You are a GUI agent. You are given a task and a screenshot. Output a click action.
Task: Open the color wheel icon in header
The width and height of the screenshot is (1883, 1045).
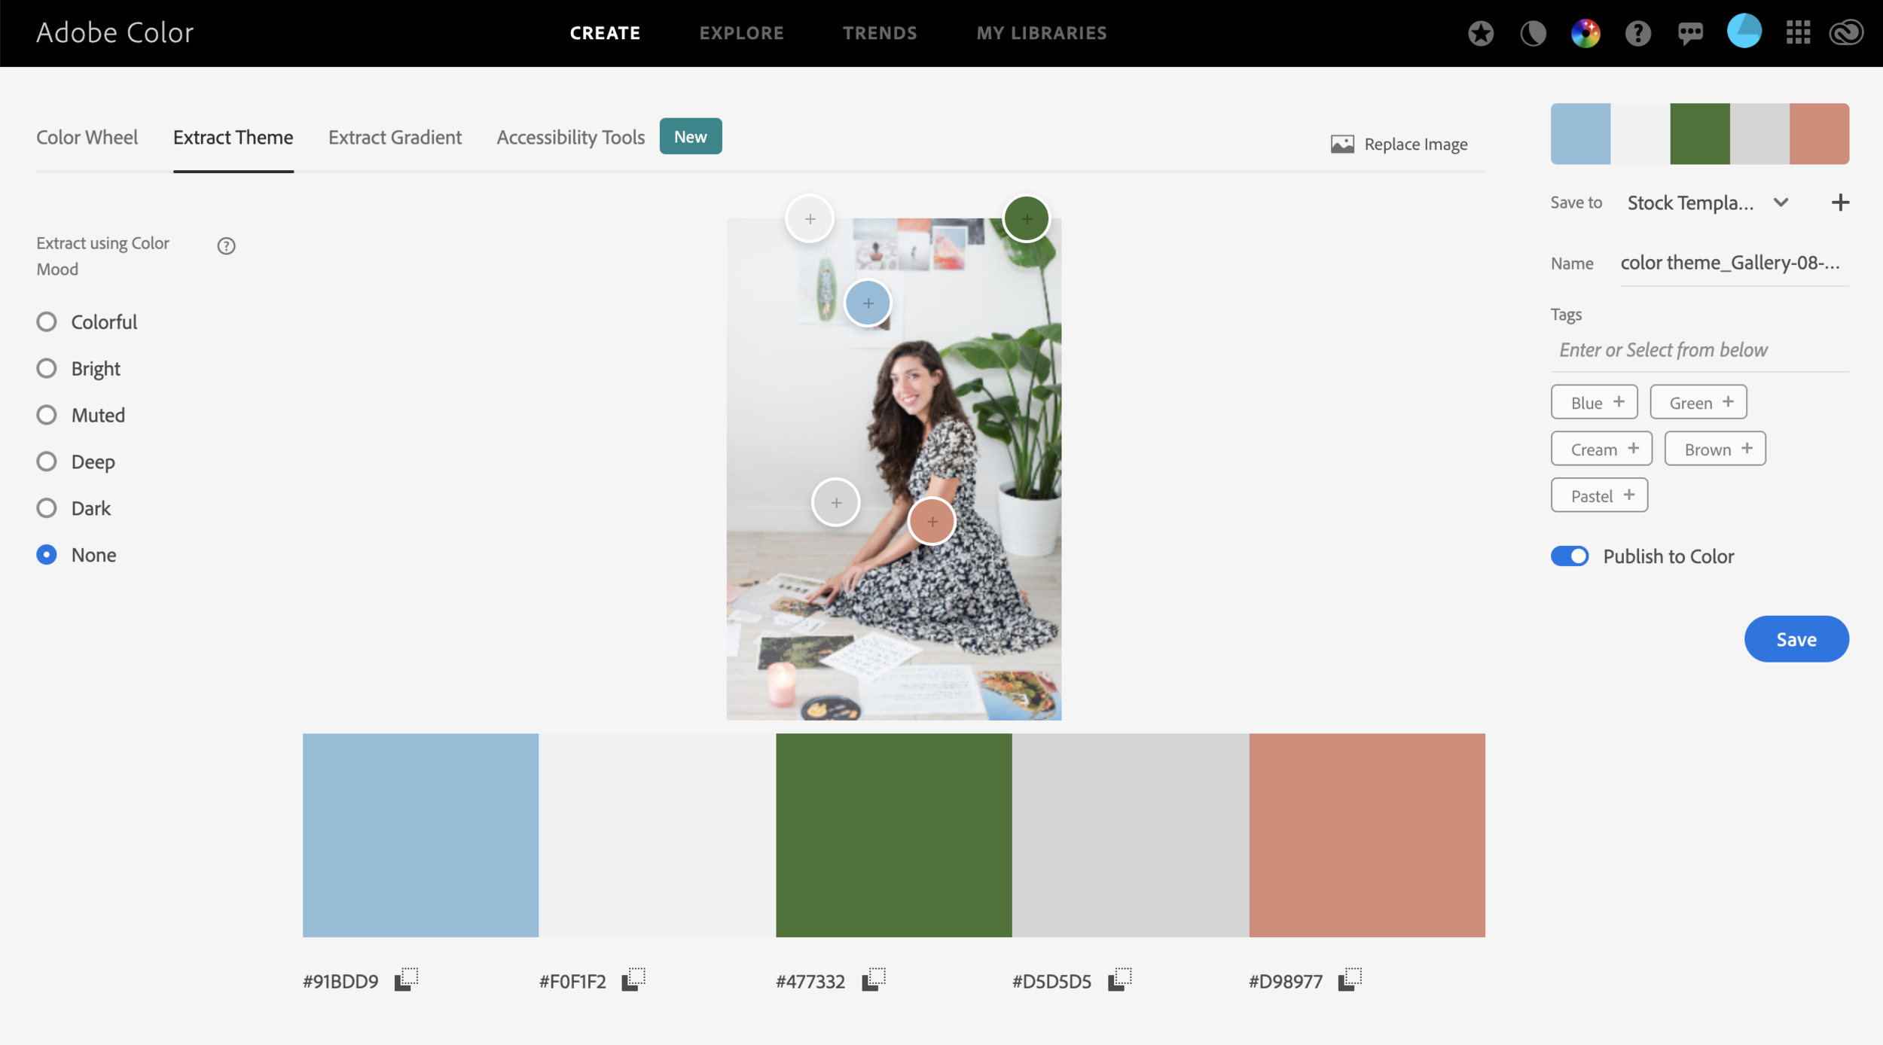(1585, 33)
